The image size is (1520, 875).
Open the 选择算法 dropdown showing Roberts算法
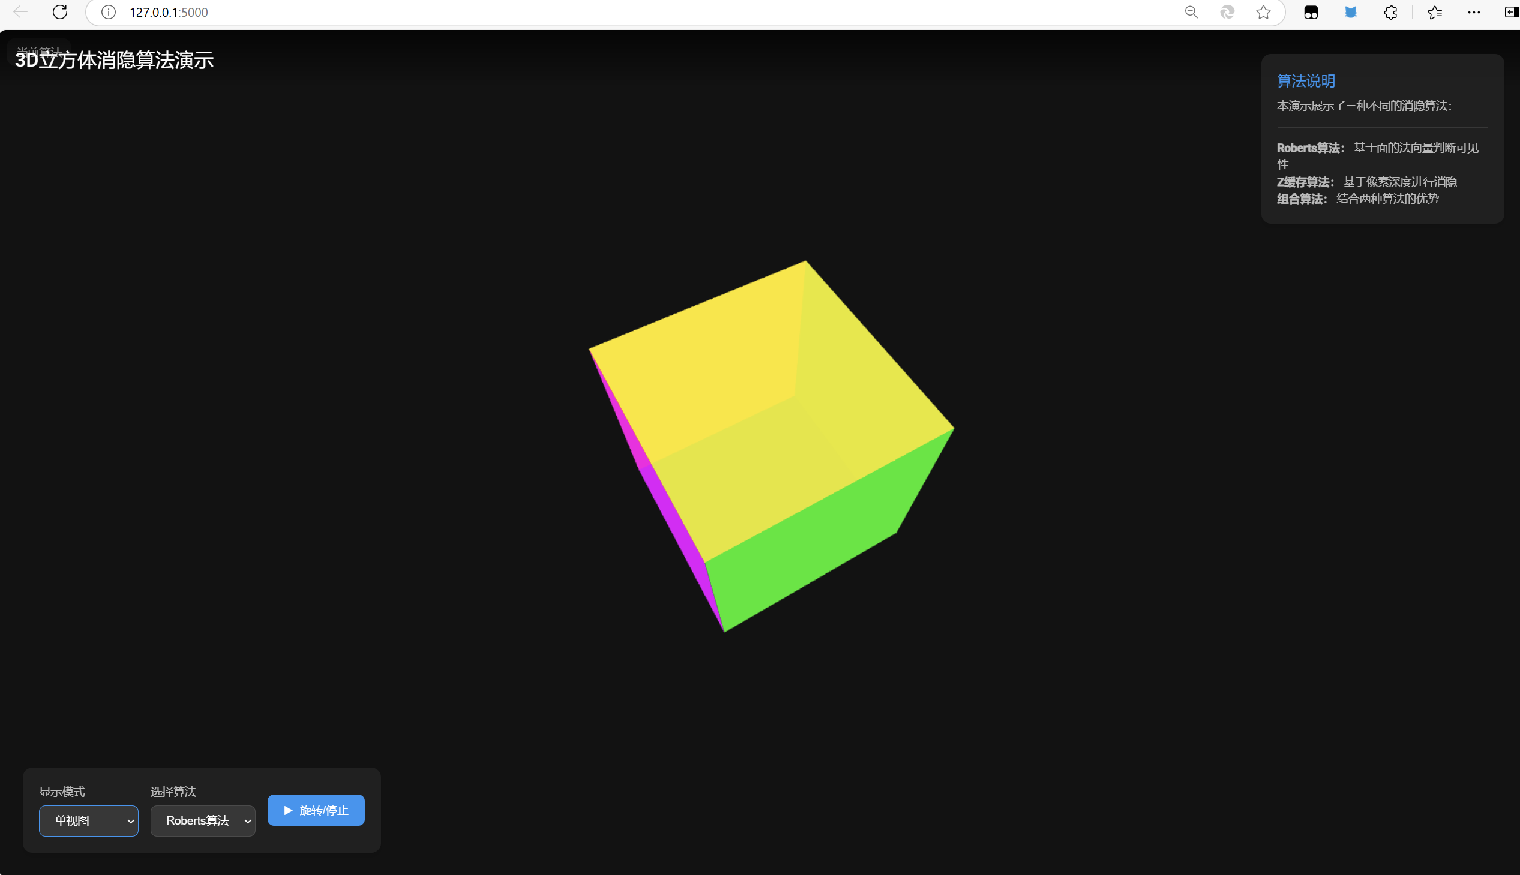pos(203,820)
